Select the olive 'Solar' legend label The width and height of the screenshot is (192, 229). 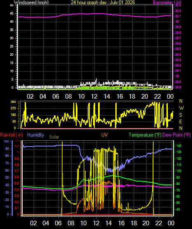tap(54, 137)
